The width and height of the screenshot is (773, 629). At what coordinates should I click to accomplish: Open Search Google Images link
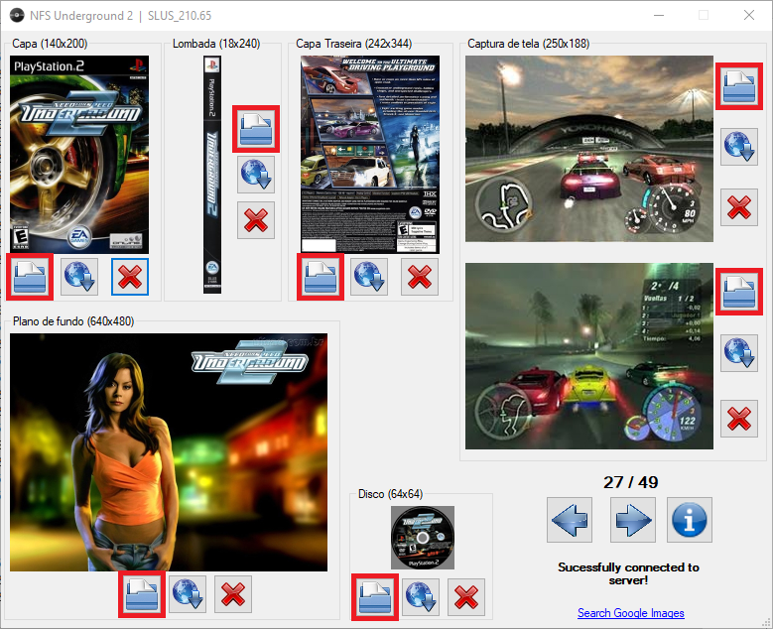630,612
